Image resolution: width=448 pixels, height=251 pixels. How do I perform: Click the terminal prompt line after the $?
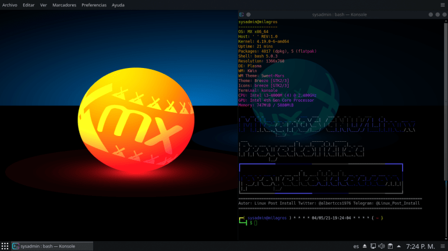256,223
